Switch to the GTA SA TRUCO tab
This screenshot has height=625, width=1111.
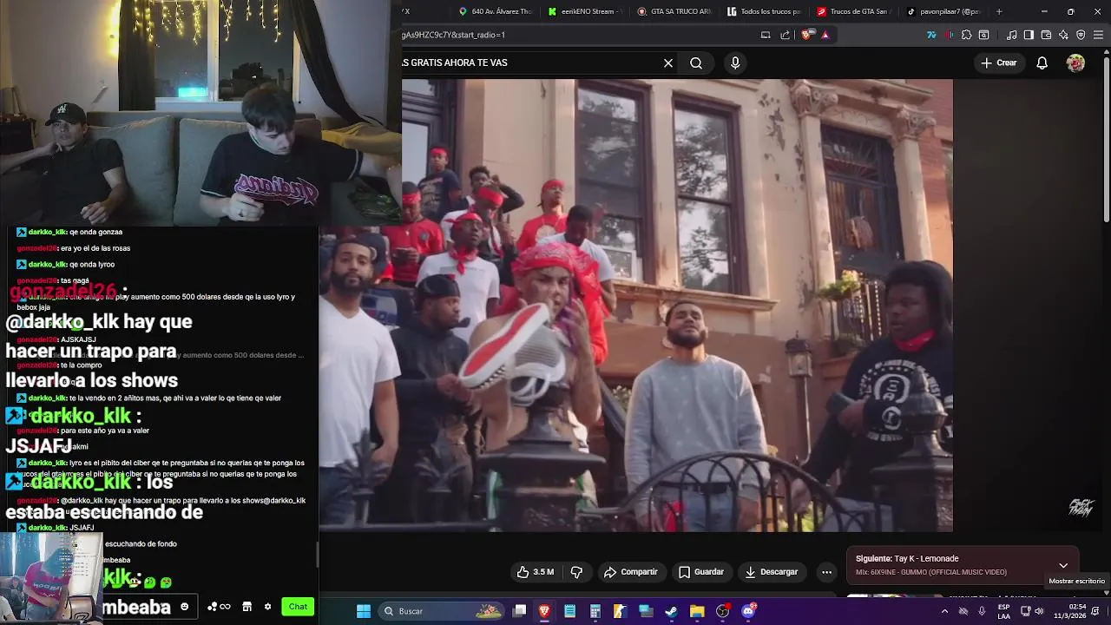coord(674,11)
